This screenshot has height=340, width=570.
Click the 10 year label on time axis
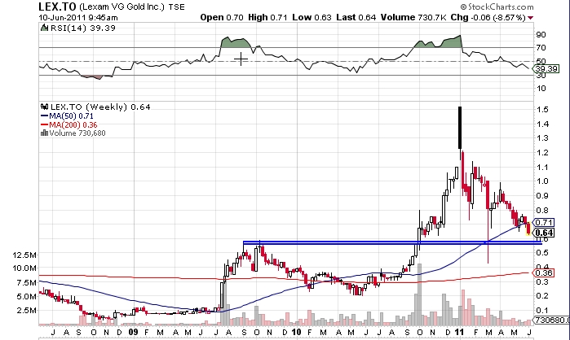pos(296,332)
